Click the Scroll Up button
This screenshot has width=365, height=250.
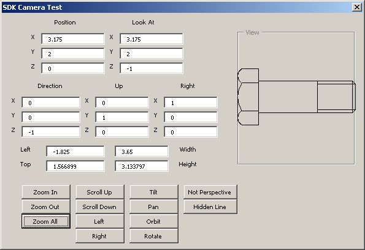(x=100, y=192)
